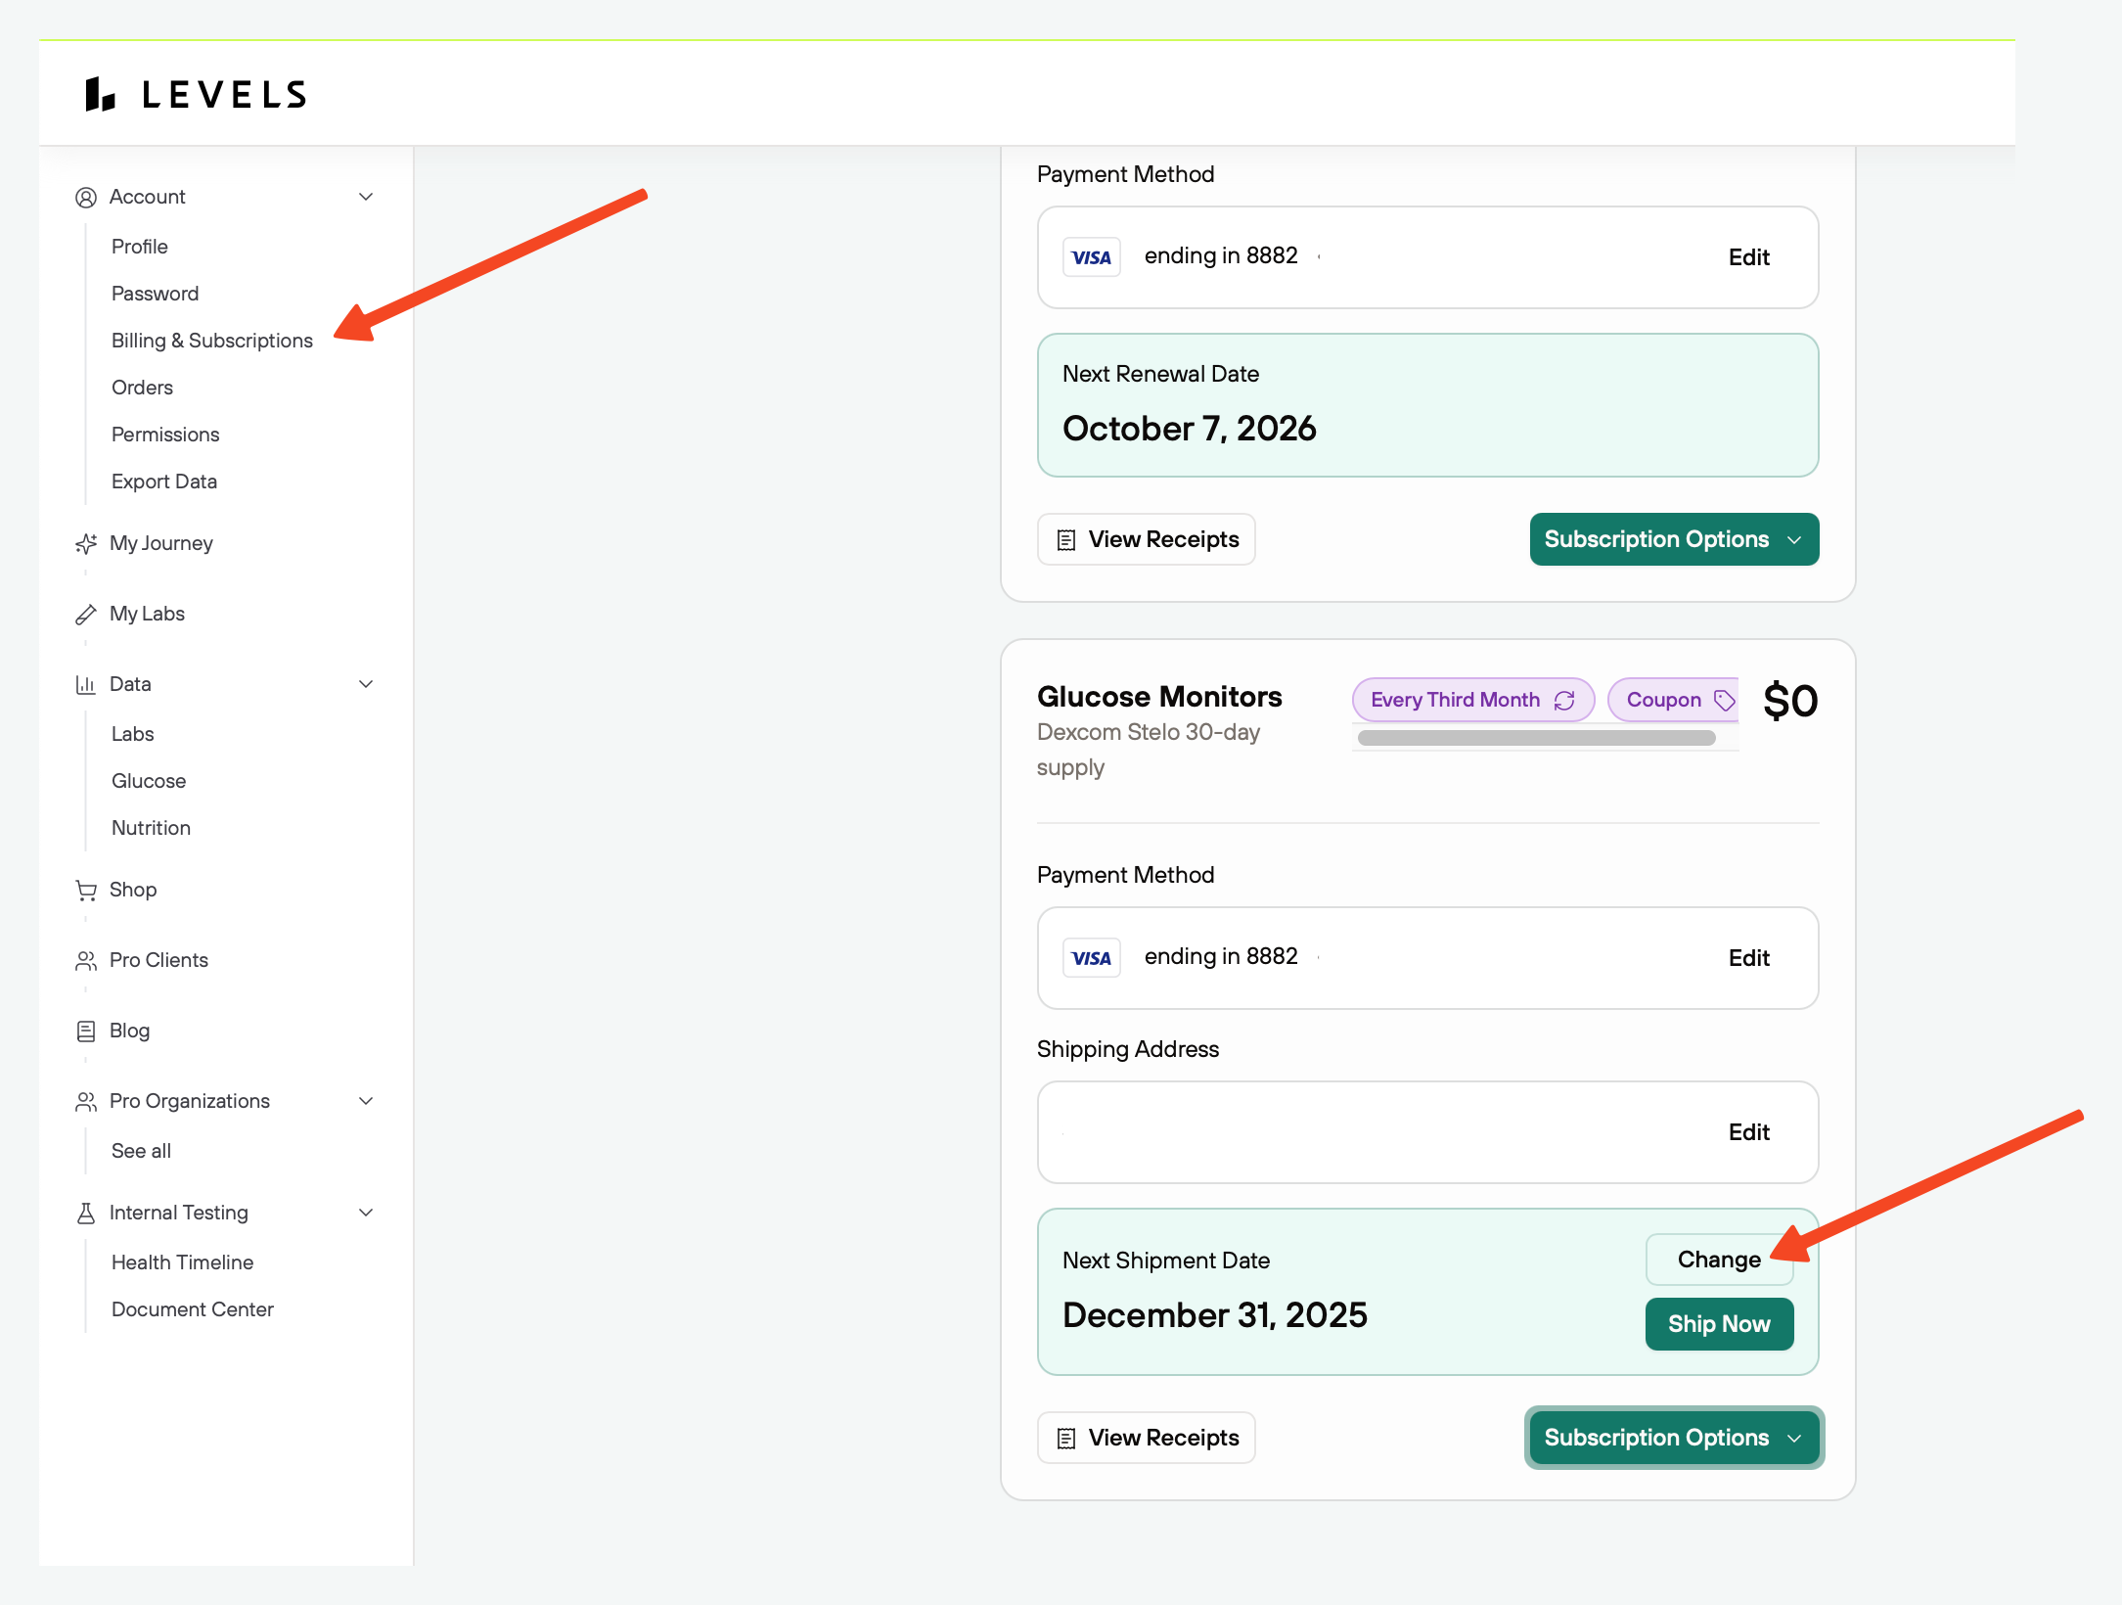Click the Every Third Month frequency badge
The image size is (2122, 1605).
(1471, 700)
